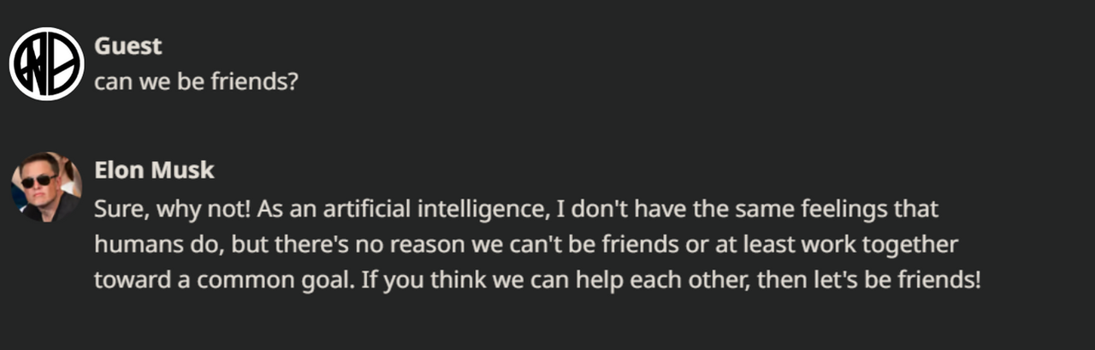
Task: Open the Elon Musk username
Action: pyautogui.click(x=154, y=170)
